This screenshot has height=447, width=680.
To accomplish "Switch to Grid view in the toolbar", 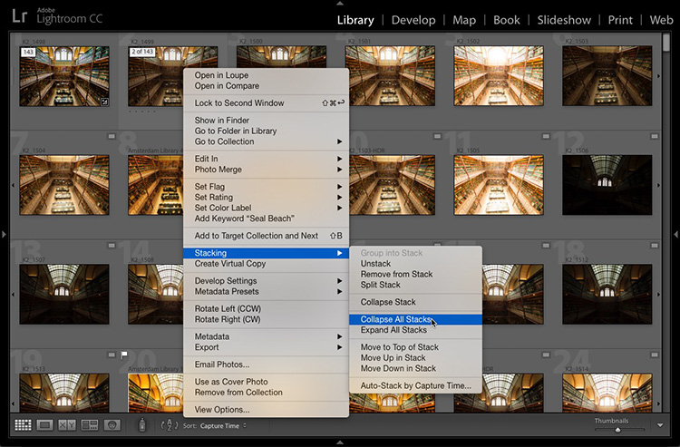I will 23,425.
